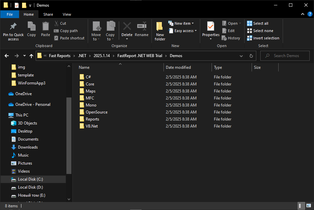Switch to the Home ribbon tab

tap(29, 14)
